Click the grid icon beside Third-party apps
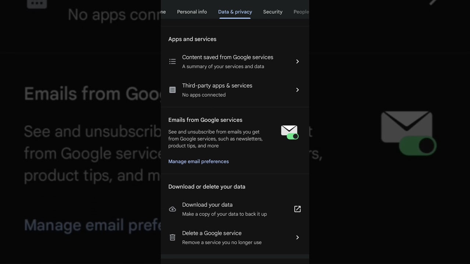Viewport: 470px width, 264px height. click(x=172, y=90)
